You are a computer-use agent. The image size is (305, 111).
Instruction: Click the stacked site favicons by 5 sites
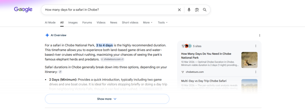coord(186,46)
